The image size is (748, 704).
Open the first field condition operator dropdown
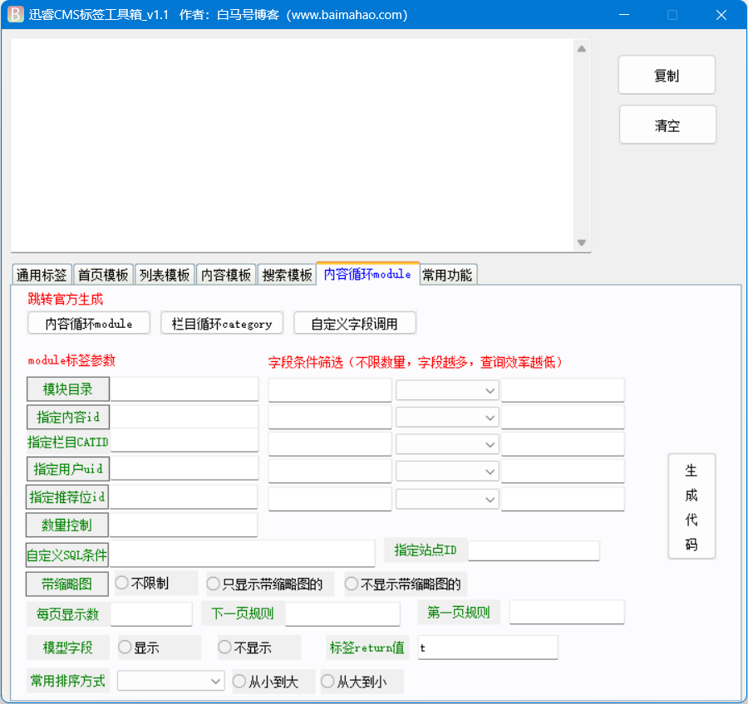[447, 390]
